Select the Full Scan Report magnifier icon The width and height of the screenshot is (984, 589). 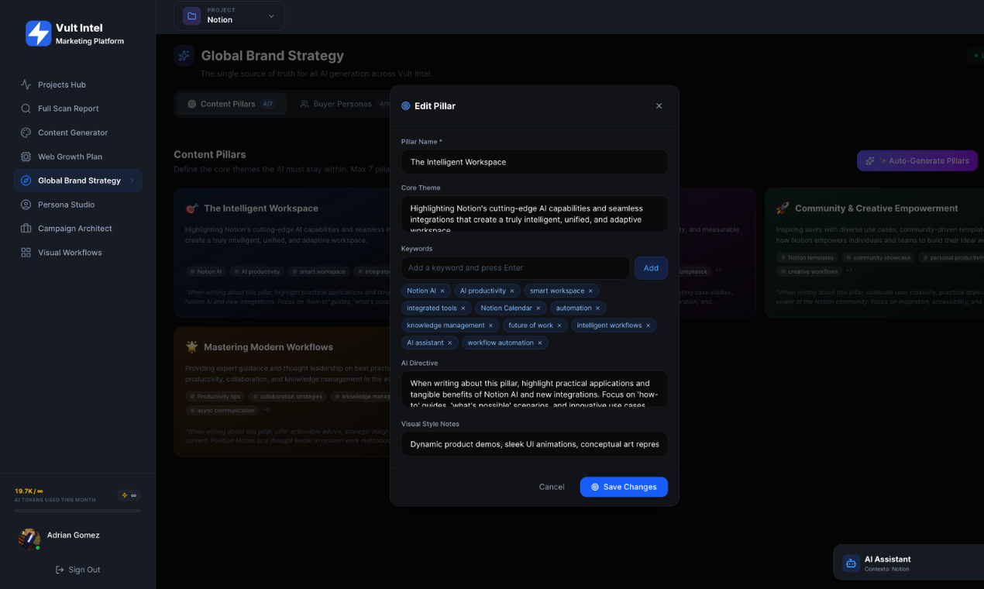25,108
